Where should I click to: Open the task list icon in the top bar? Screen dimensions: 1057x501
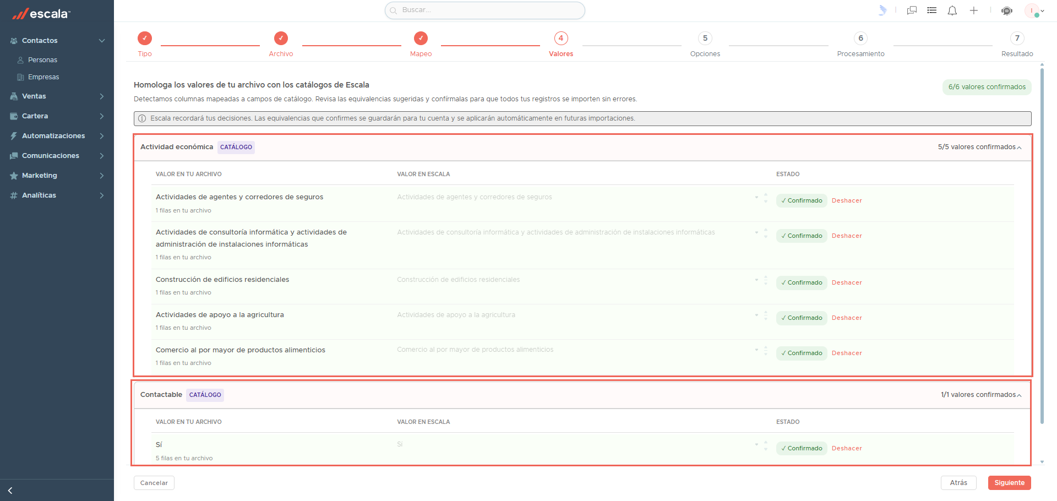tap(932, 10)
